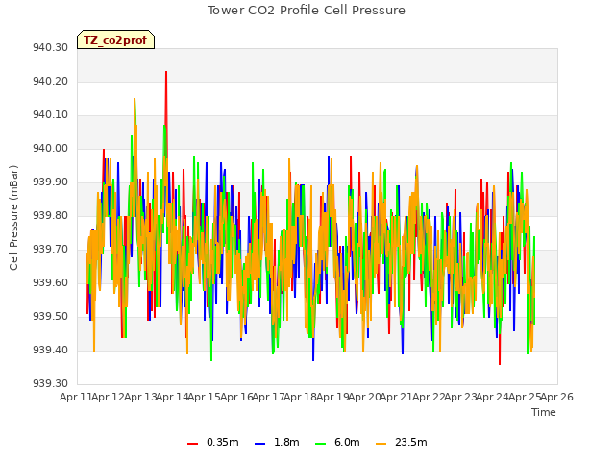Click the 940.00 y-axis tick label
This screenshot has height=461, width=615.
pyautogui.click(x=50, y=149)
